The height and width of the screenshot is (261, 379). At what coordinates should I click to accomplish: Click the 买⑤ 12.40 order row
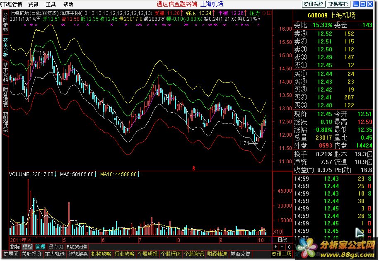(333, 105)
